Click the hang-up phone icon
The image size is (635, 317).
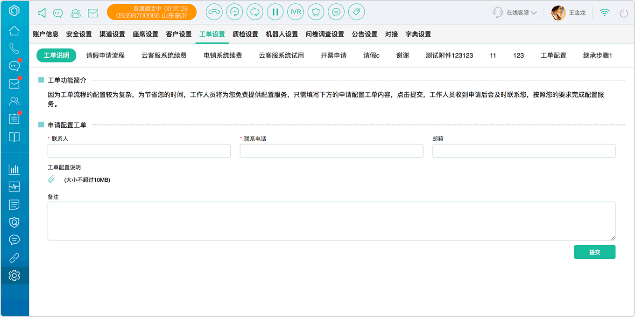(x=214, y=12)
